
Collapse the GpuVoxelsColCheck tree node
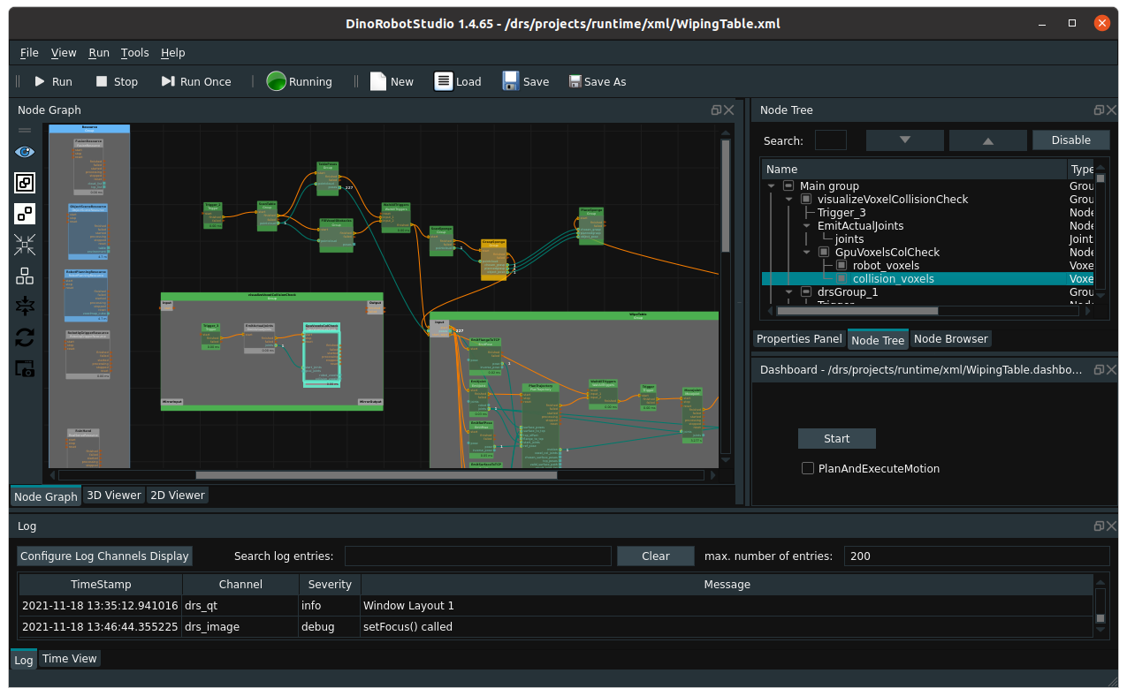click(x=807, y=252)
